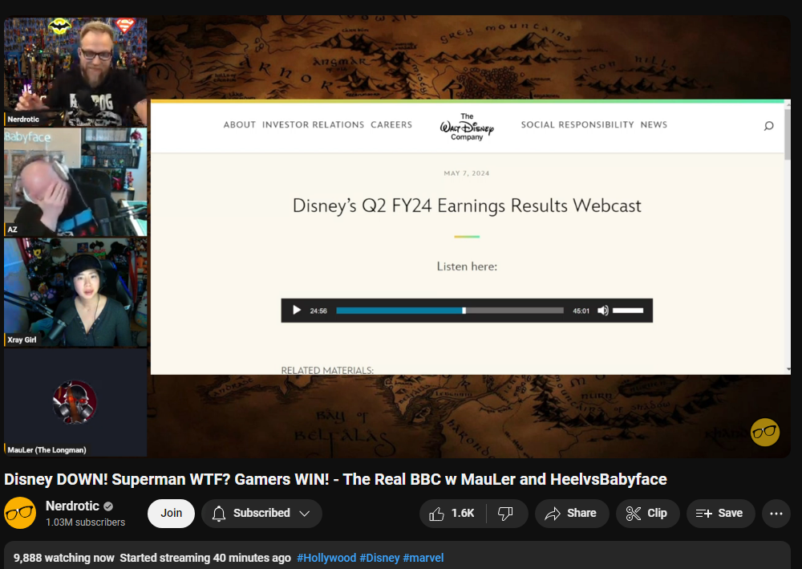802x569 pixels.
Task: Open SOCIAL RESPONSIBILITY menu item
Action: tap(577, 125)
